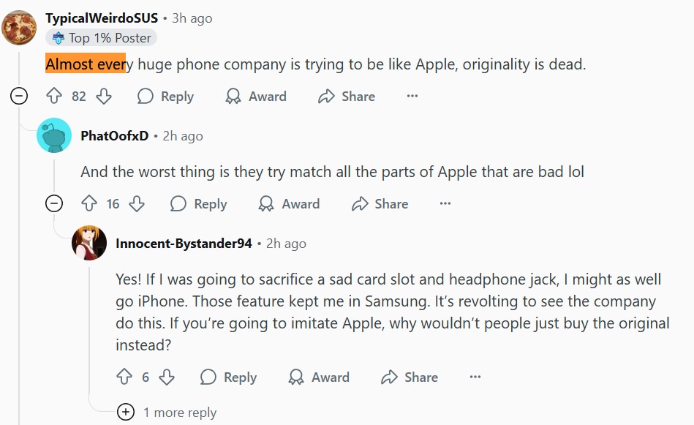The height and width of the screenshot is (425, 694).
Task: Reply to TypicalWeirdoSUS's comment
Action: (166, 96)
